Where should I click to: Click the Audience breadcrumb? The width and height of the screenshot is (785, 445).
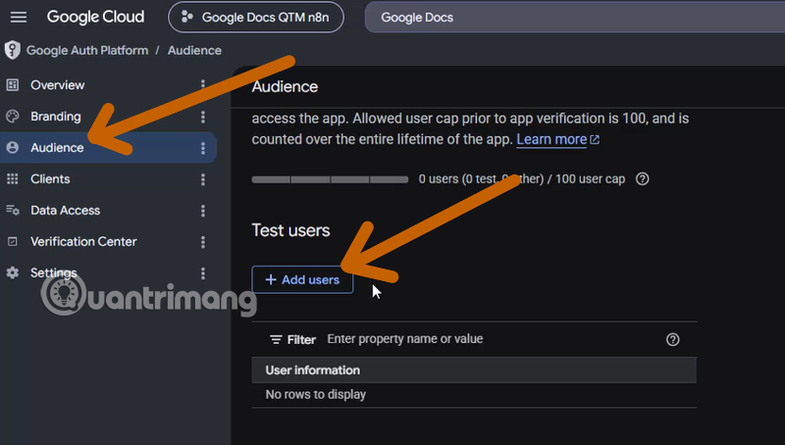tap(194, 51)
